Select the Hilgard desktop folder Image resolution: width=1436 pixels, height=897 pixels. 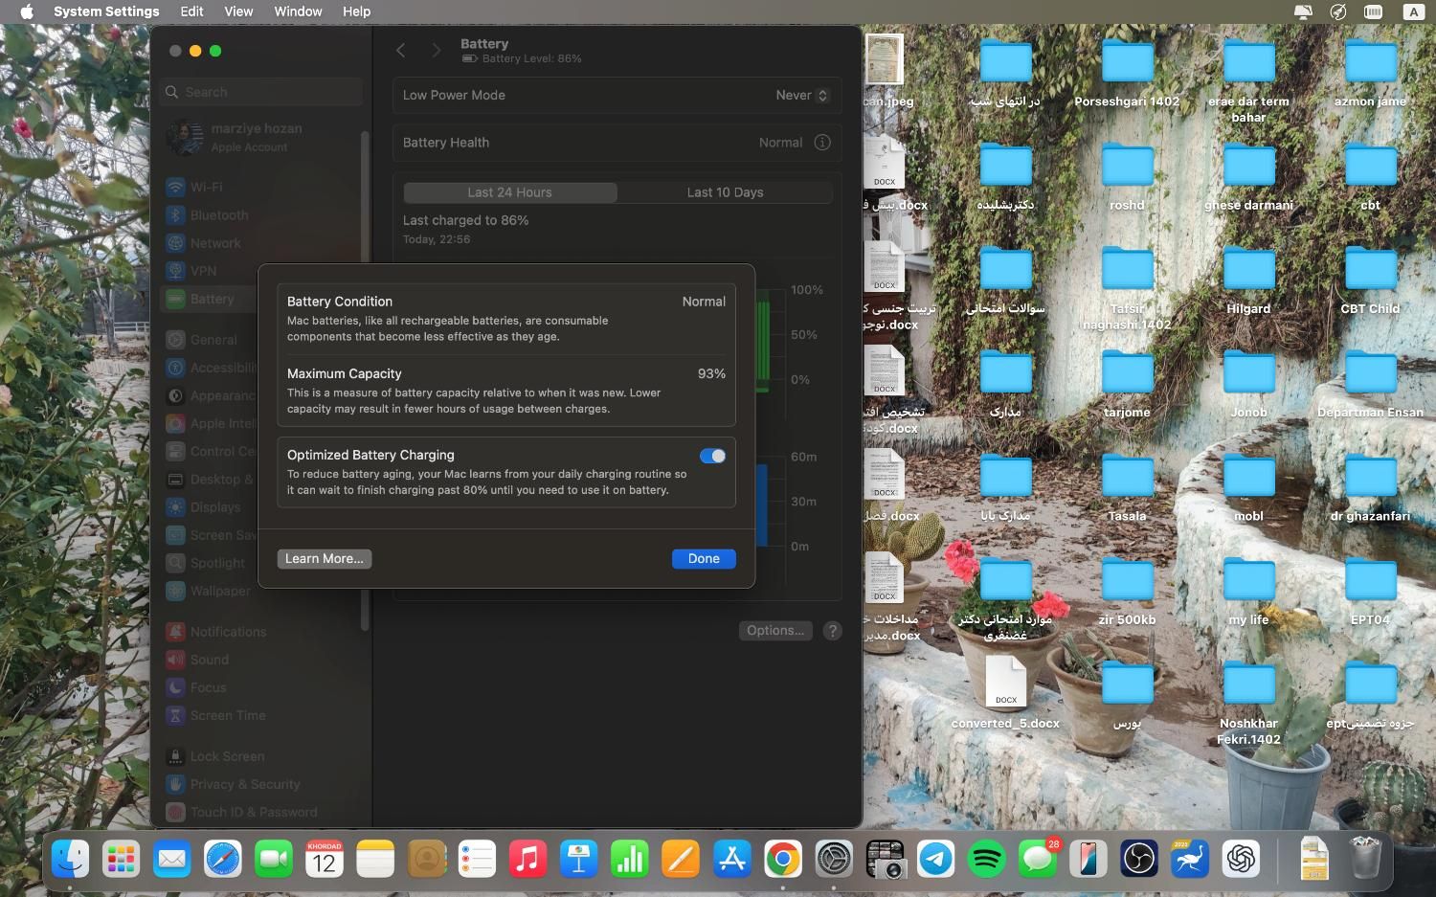[1248, 280]
